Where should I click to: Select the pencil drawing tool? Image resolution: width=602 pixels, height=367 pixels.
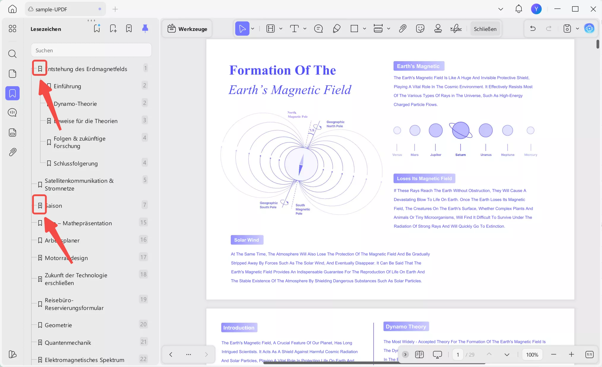pos(336,29)
